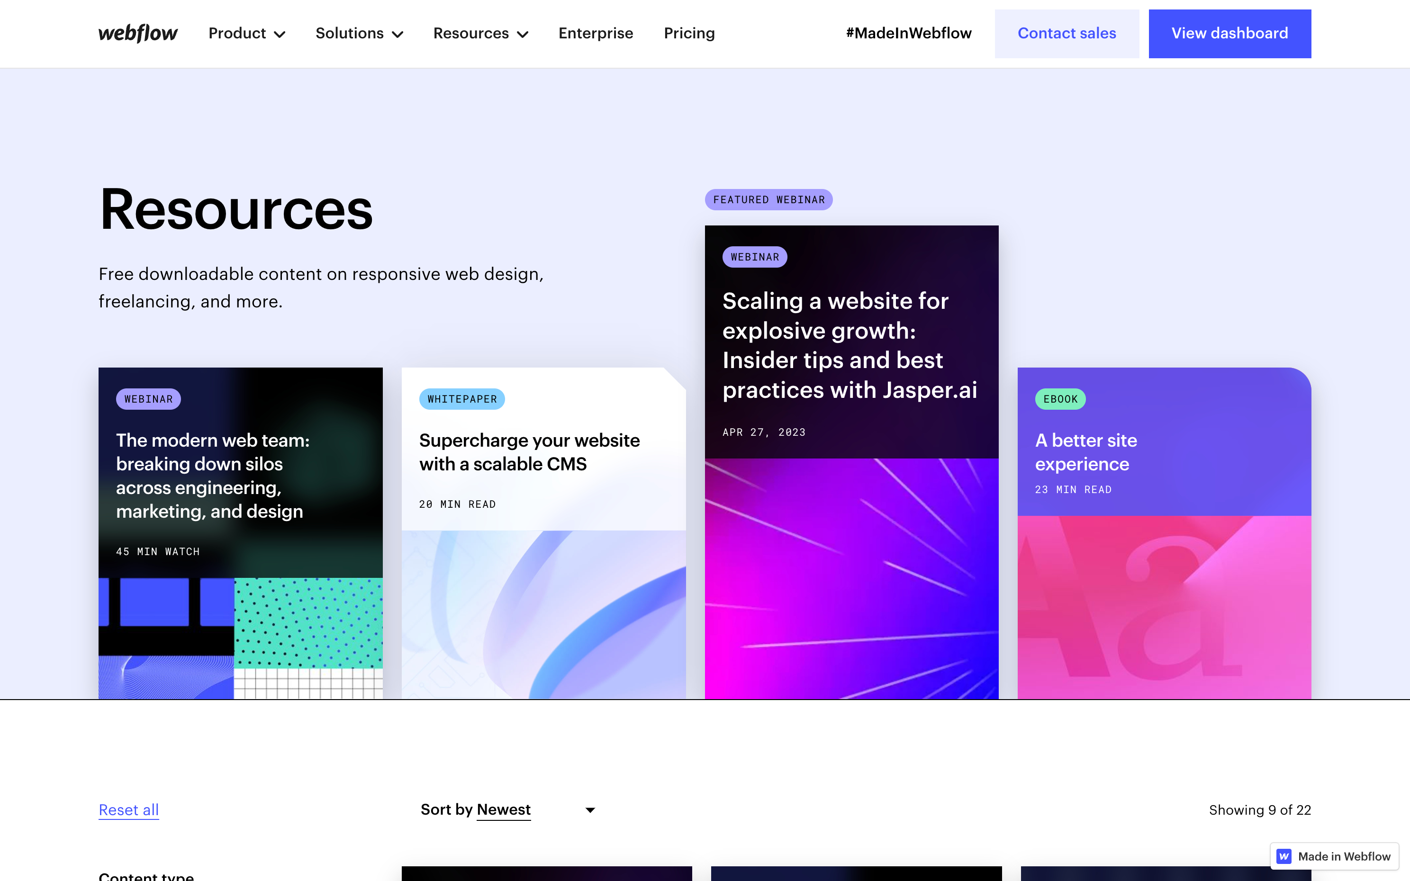Click the EBOOK tag

(1060, 399)
